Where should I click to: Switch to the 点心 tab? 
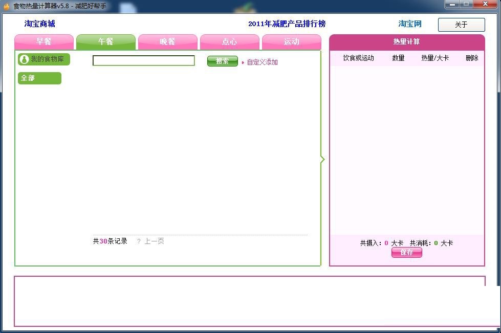point(230,42)
